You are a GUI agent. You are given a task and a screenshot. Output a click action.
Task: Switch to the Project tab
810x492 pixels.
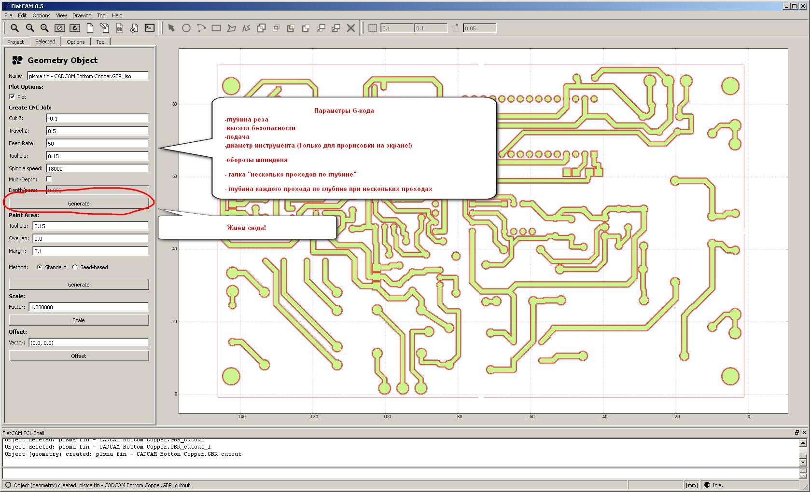[x=15, y=42]
